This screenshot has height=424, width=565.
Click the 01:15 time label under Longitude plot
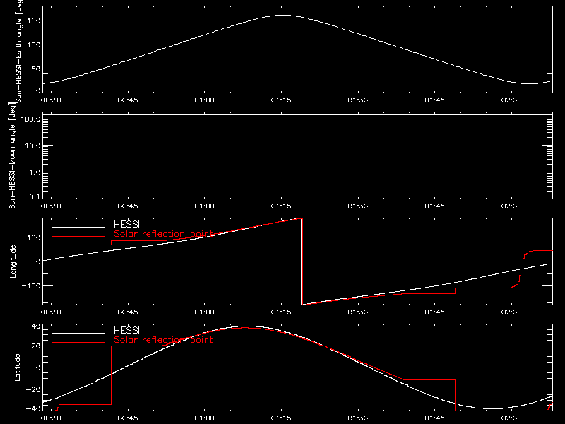pos(281,312)
